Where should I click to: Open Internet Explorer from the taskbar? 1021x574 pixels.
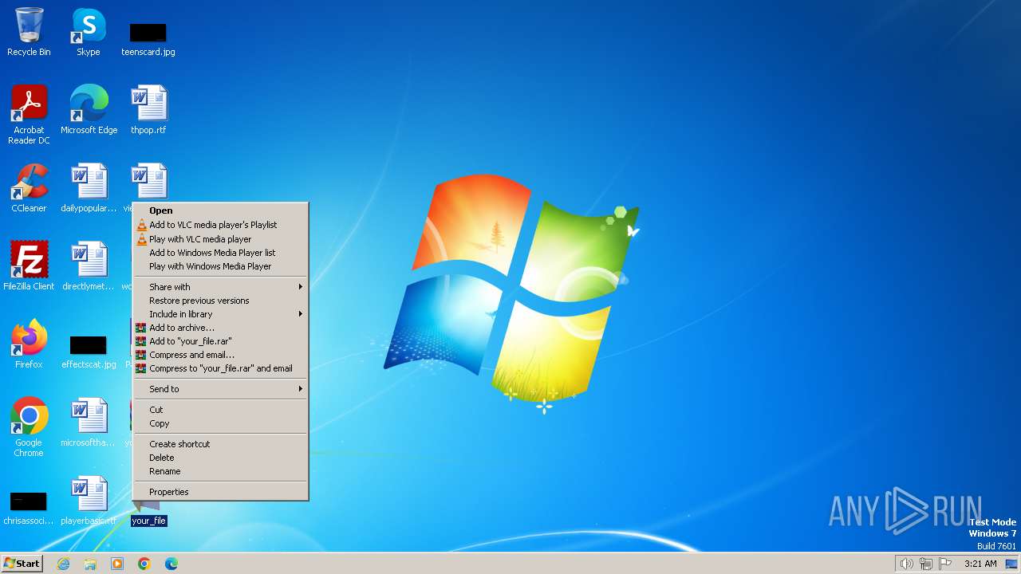point(63,564)
